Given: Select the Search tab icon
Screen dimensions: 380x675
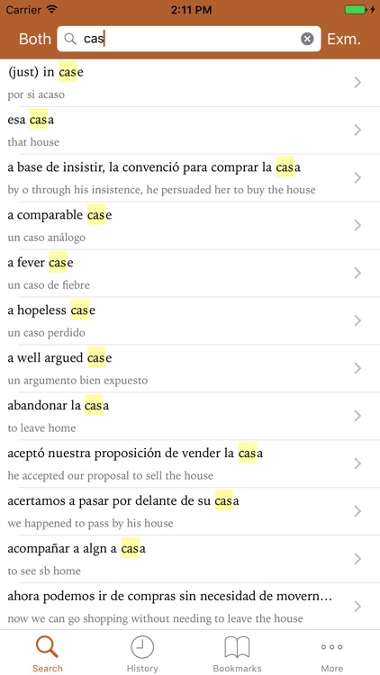Looking at the screenshot, I should click(47, 647).
